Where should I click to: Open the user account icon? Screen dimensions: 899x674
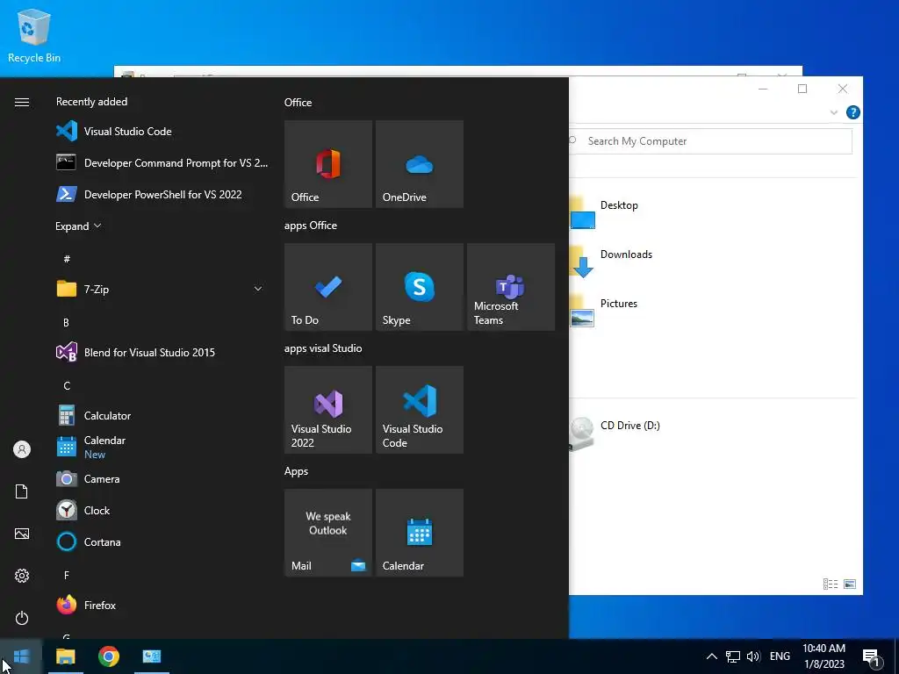pos(22,449)
